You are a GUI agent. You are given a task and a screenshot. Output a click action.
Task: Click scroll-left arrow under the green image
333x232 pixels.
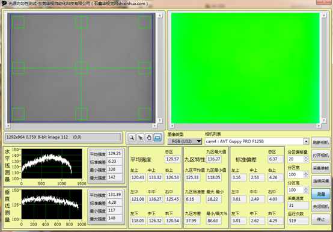point(172,126)
